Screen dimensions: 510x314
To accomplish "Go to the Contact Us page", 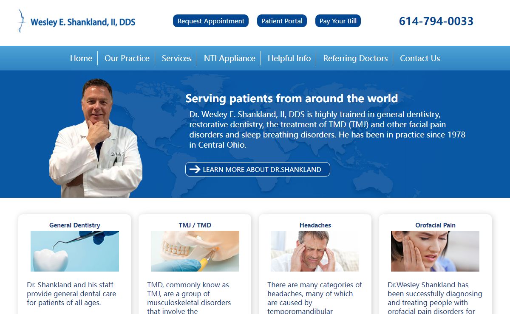I will pos(420,58).
